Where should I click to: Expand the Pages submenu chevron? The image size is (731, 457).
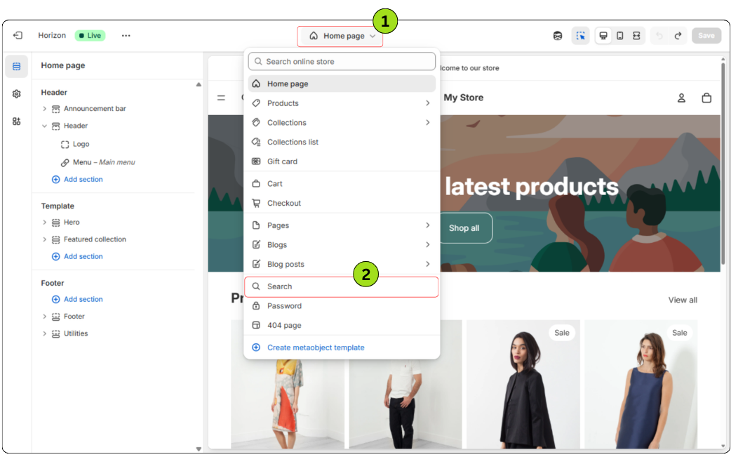(427, 225)
